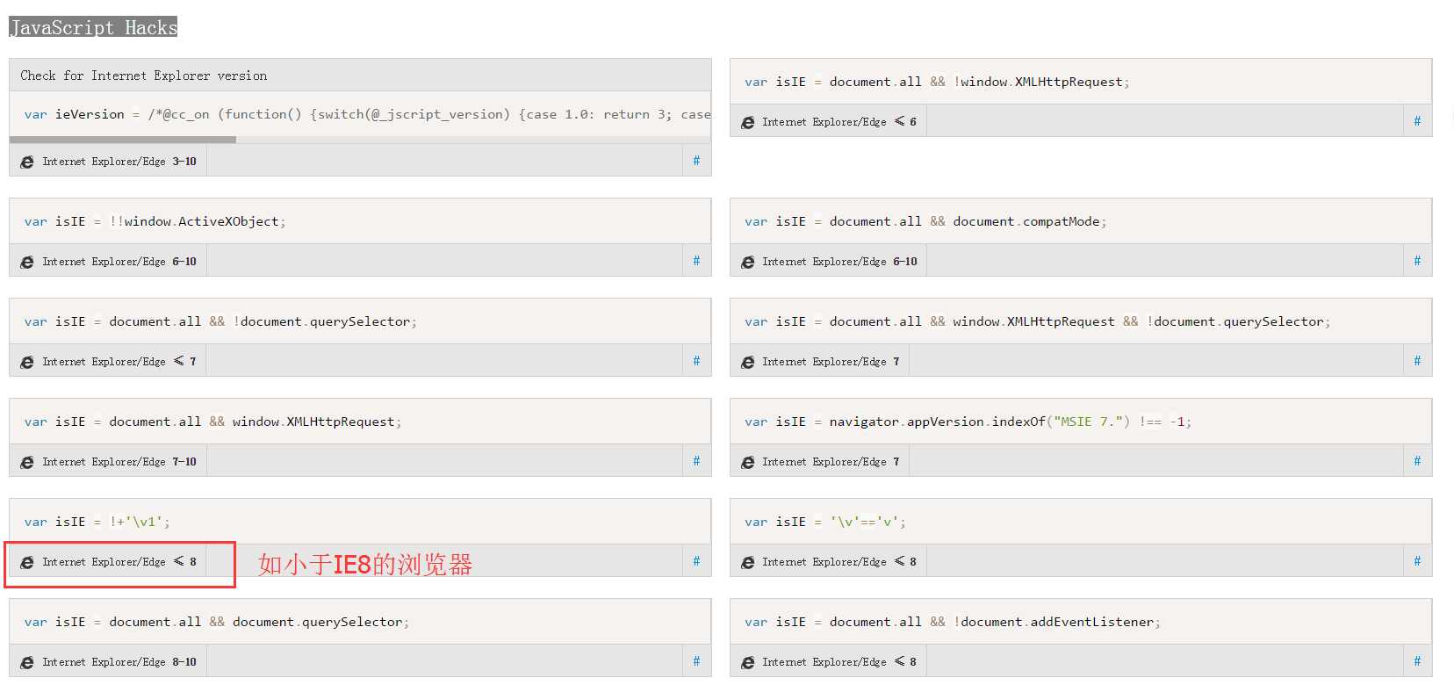Open # anchor link for !!window.ActiveXObject snippet
Screen dimensions: 1454x685
click(x=696, y=261)
